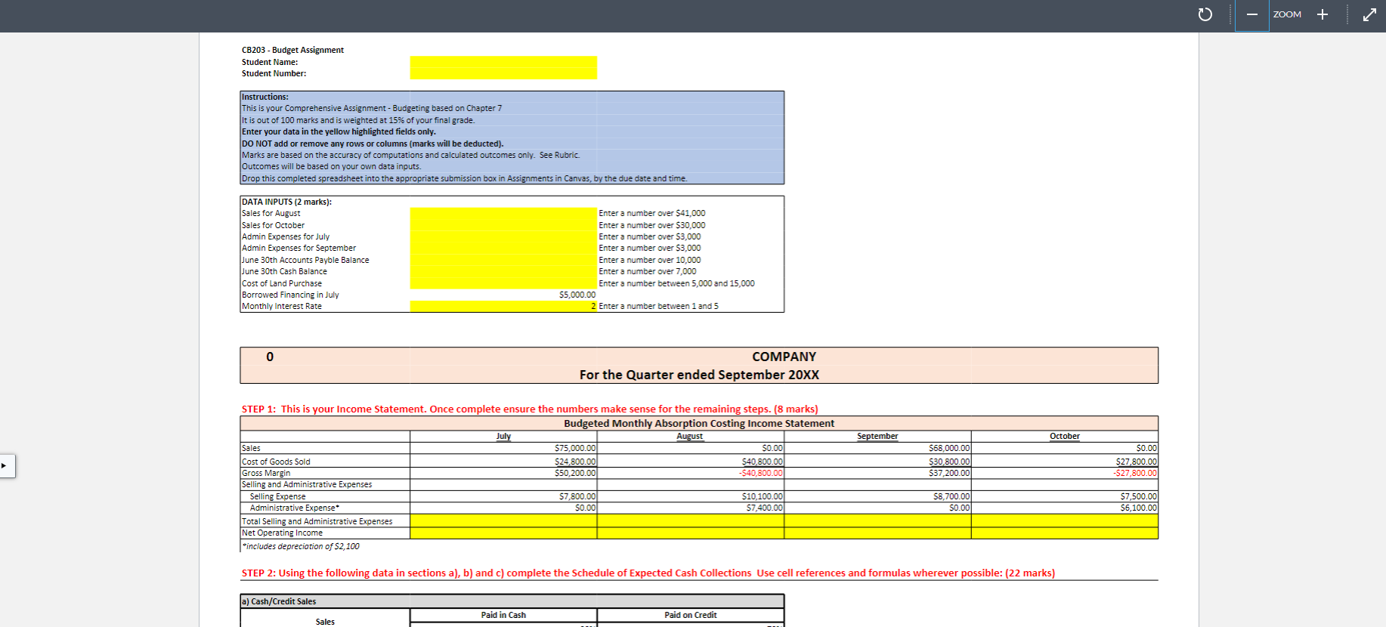This screenshot has height=627, width=1386.
Task: Click the 'Cost of Land Purchase' label
Action: [282, 283]
